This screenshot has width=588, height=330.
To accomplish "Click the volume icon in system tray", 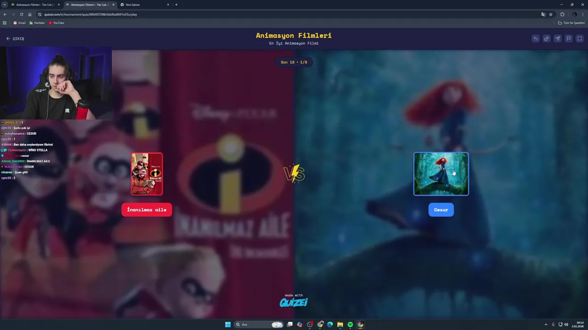I will (x=566, y=324).
